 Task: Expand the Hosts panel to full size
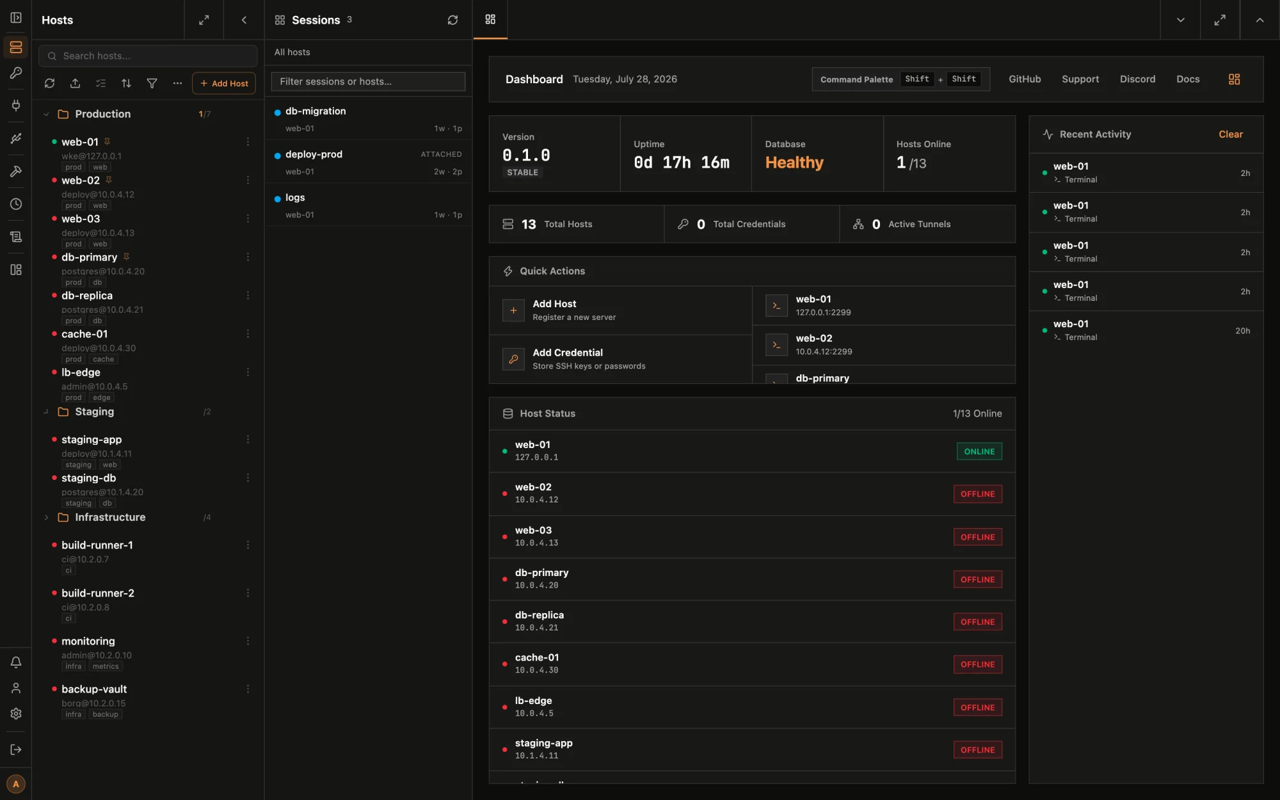point(204,20)
